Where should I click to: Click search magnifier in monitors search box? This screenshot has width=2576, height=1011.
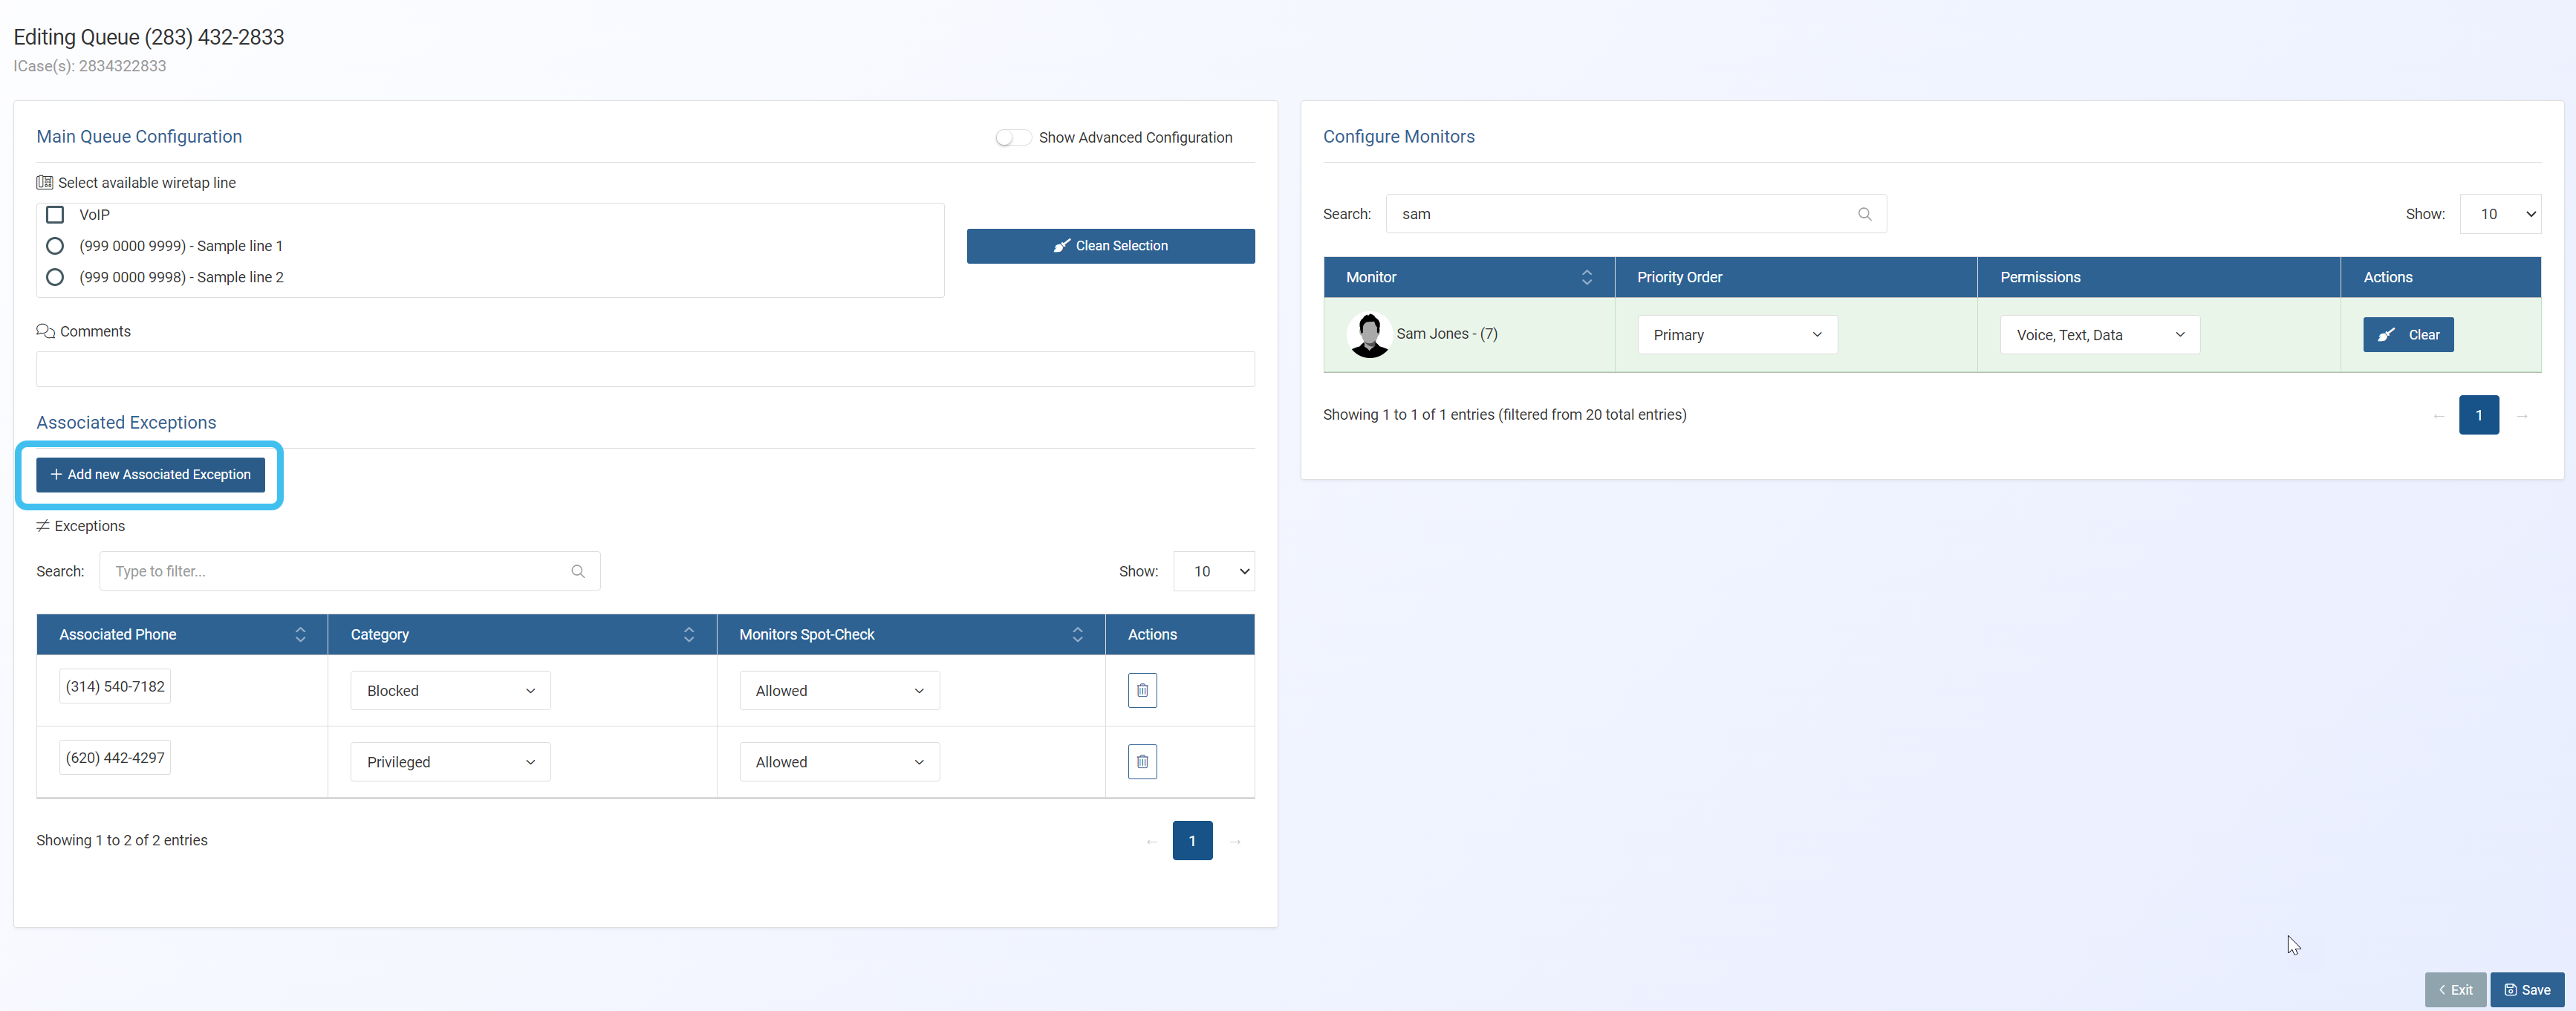click(1864, 214)
